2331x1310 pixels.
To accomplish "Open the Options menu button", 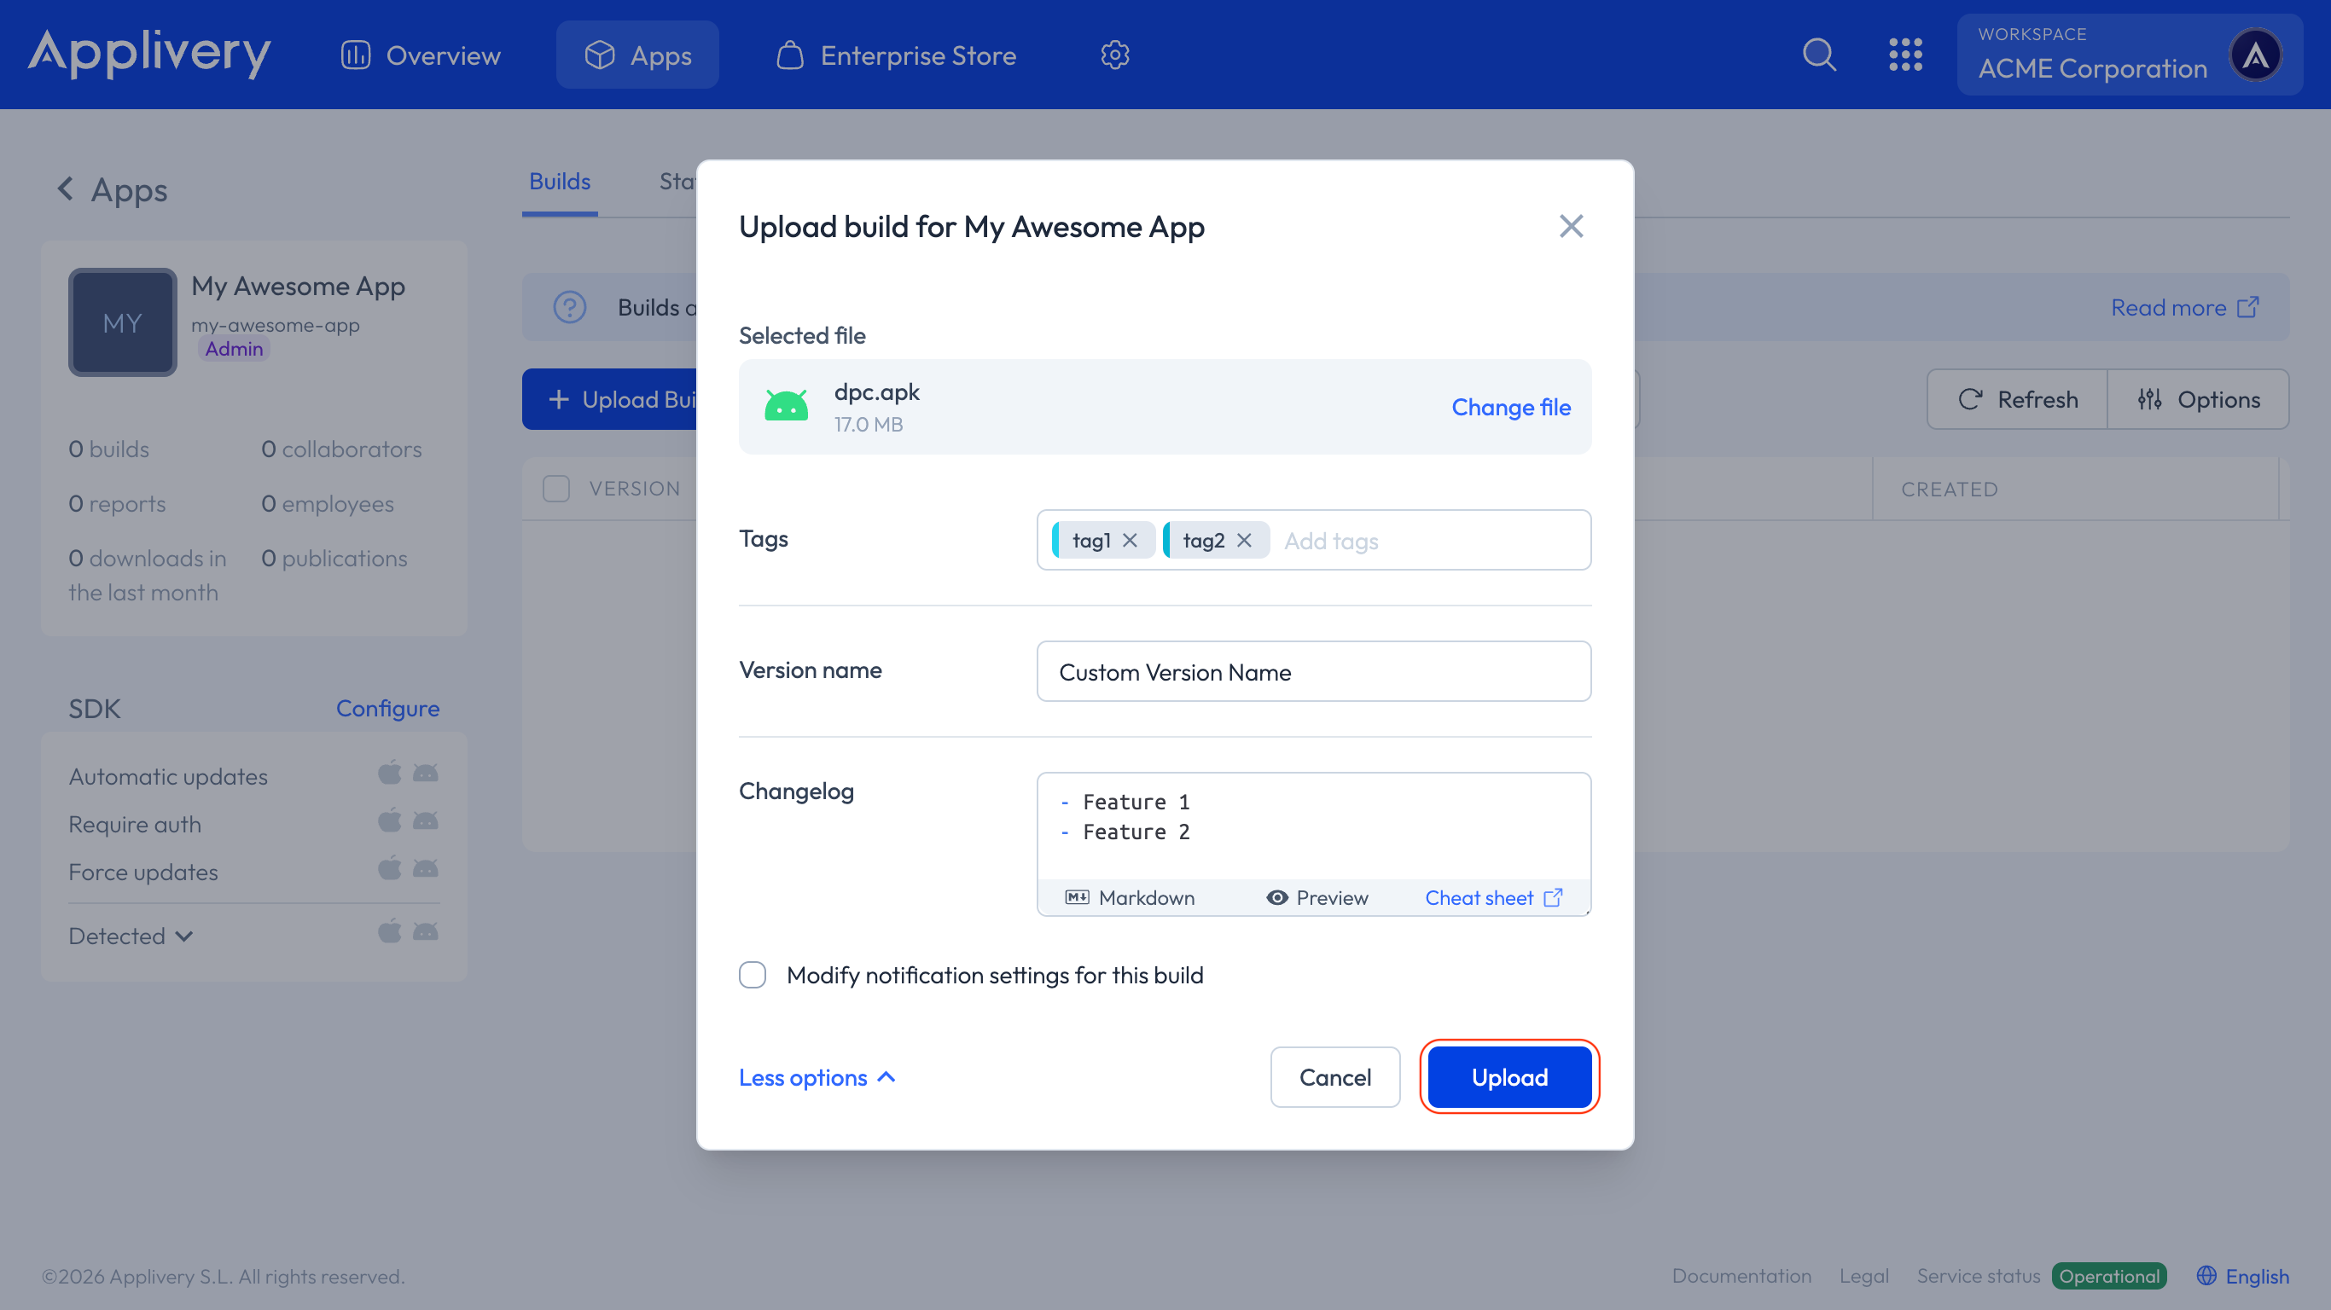I will click(2198, 399).
